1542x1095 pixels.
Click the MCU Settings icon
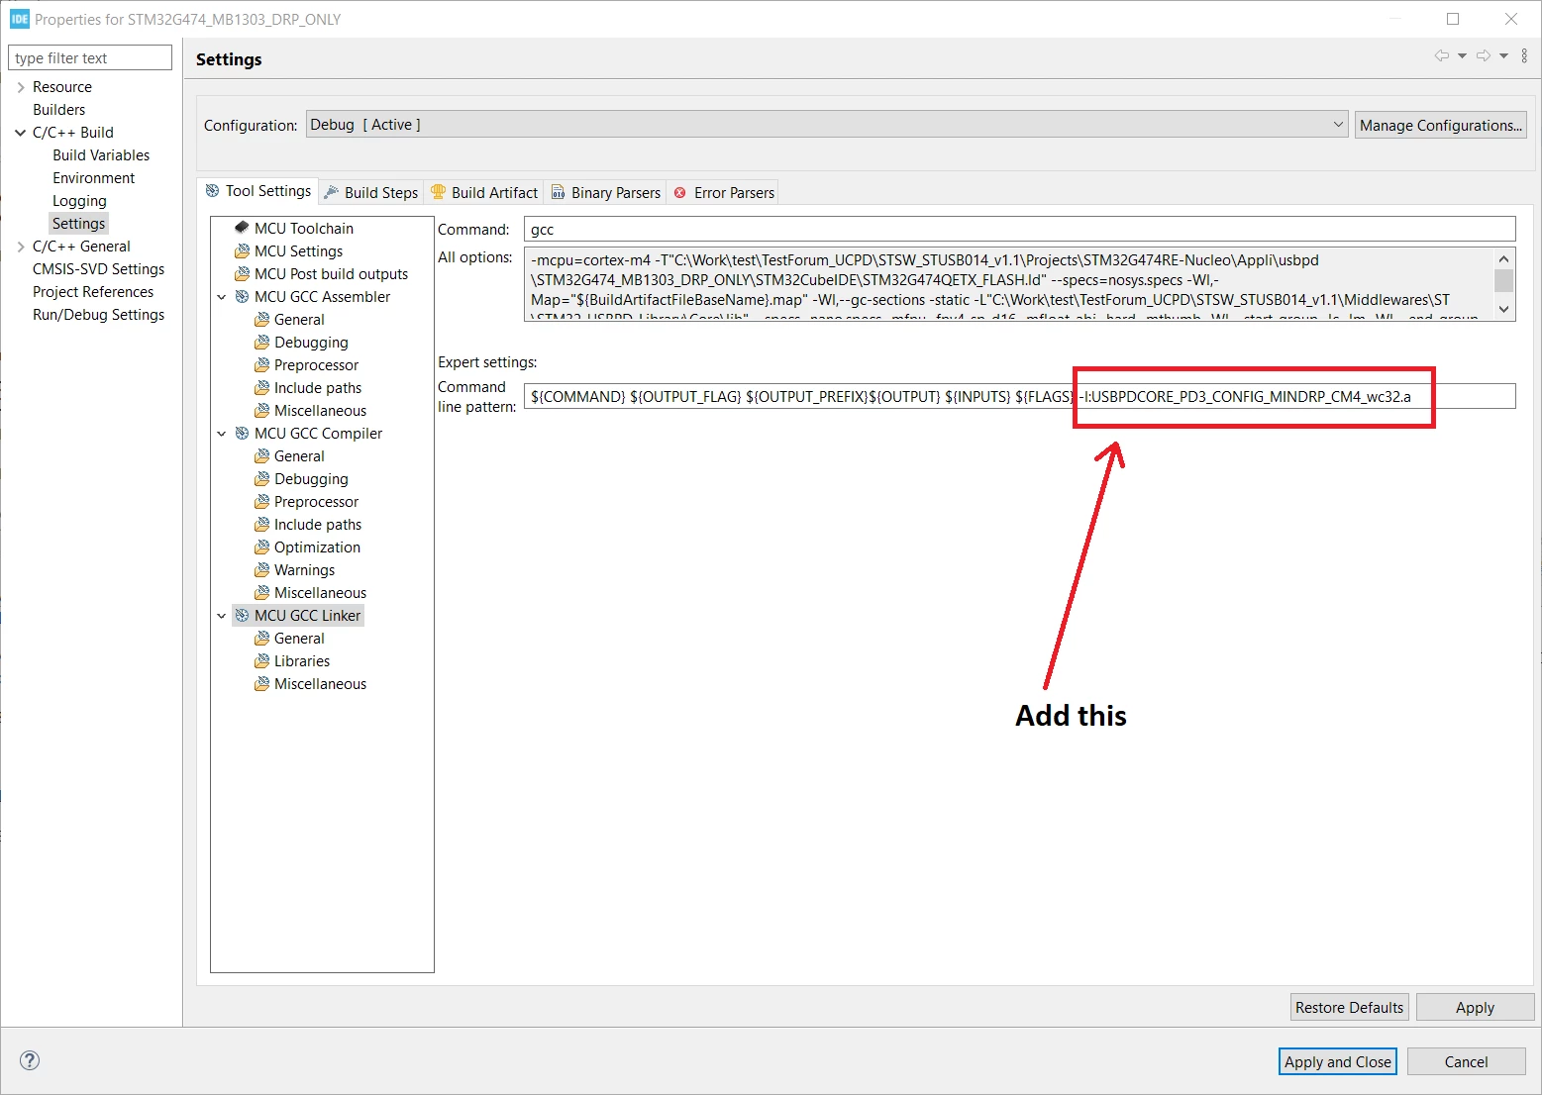[x=242, y=250]
